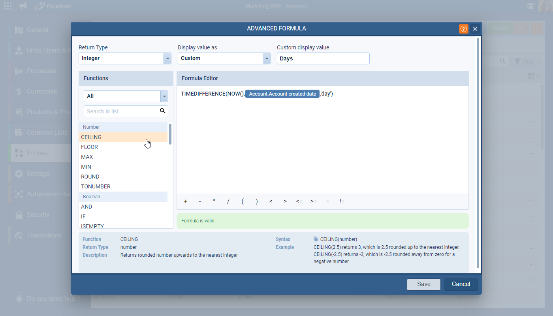
Task: Choose the IF boolean function
Action: pyautogui.click(x=83, y=216)
